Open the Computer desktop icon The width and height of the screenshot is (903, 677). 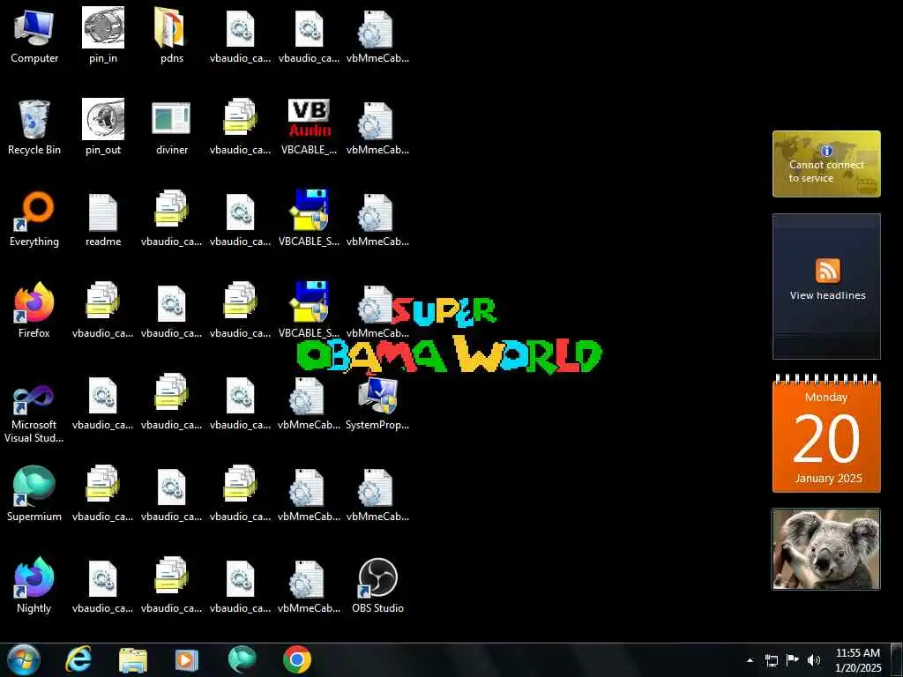(x=34, y=35)
